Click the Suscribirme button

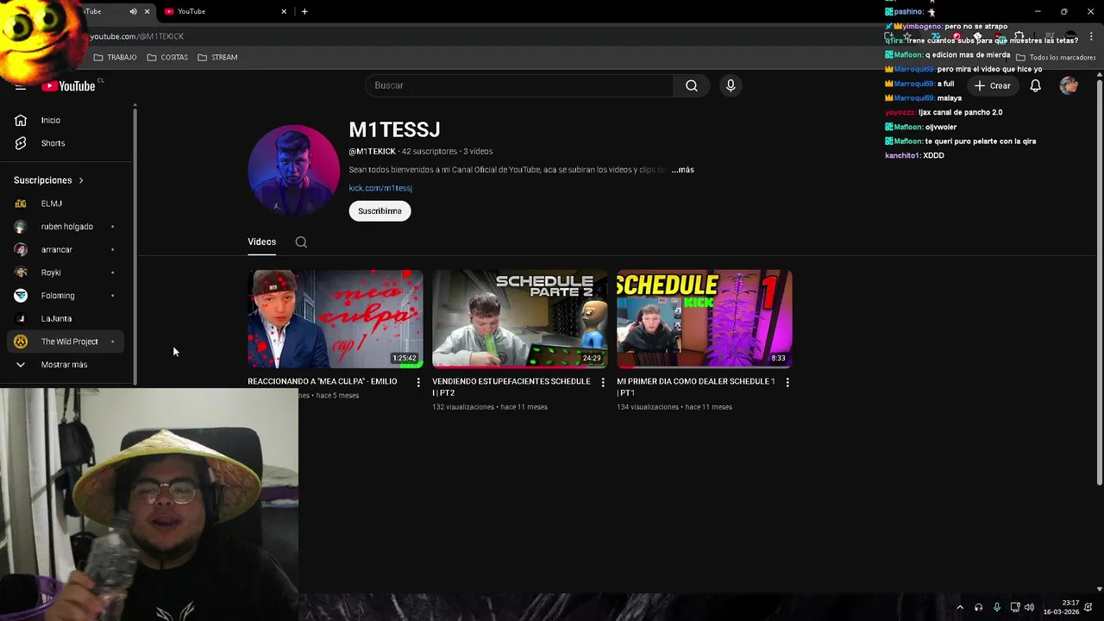tap(379, 211)
